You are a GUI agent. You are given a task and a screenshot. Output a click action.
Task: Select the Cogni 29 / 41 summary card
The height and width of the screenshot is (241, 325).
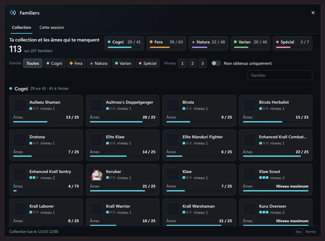(124, 43)
